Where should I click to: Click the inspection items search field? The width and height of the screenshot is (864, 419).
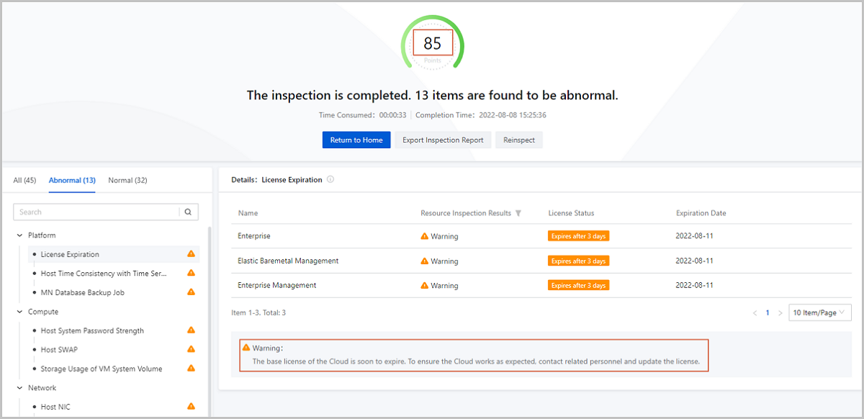coord(97,212)
